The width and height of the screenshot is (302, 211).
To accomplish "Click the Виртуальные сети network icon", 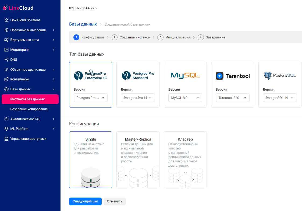I will click(x=6, y=40).
